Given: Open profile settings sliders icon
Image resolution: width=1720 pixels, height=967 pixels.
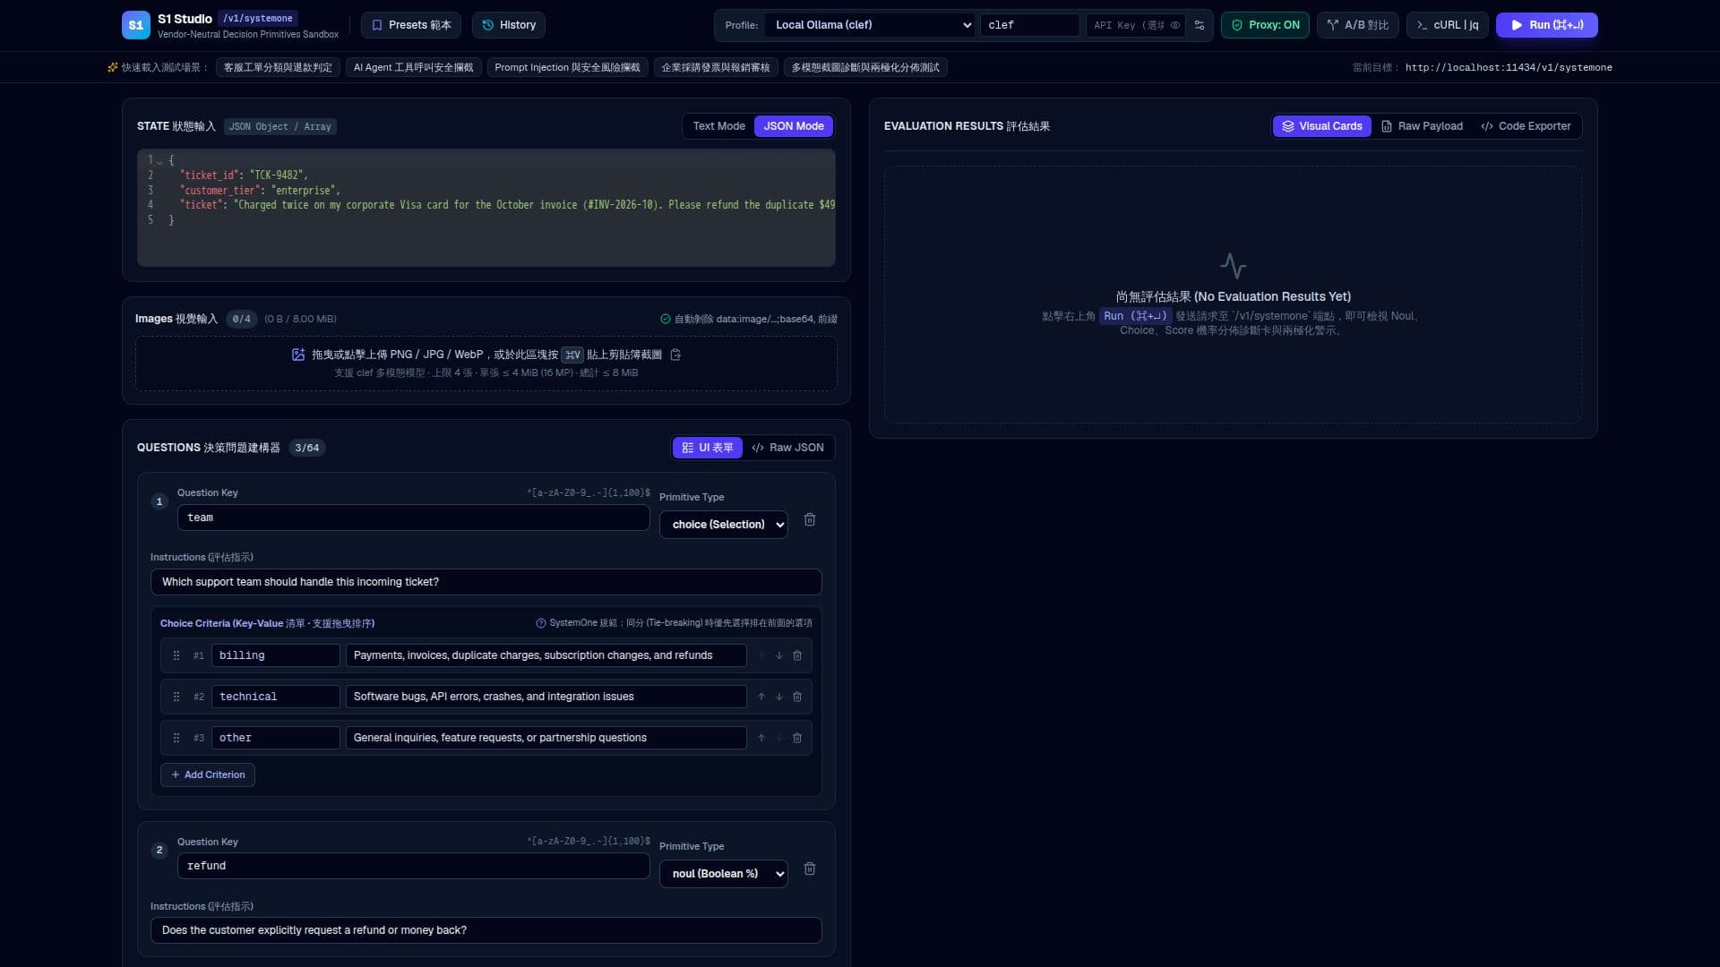Looking at the screenshot, I should click(1200, 25).
